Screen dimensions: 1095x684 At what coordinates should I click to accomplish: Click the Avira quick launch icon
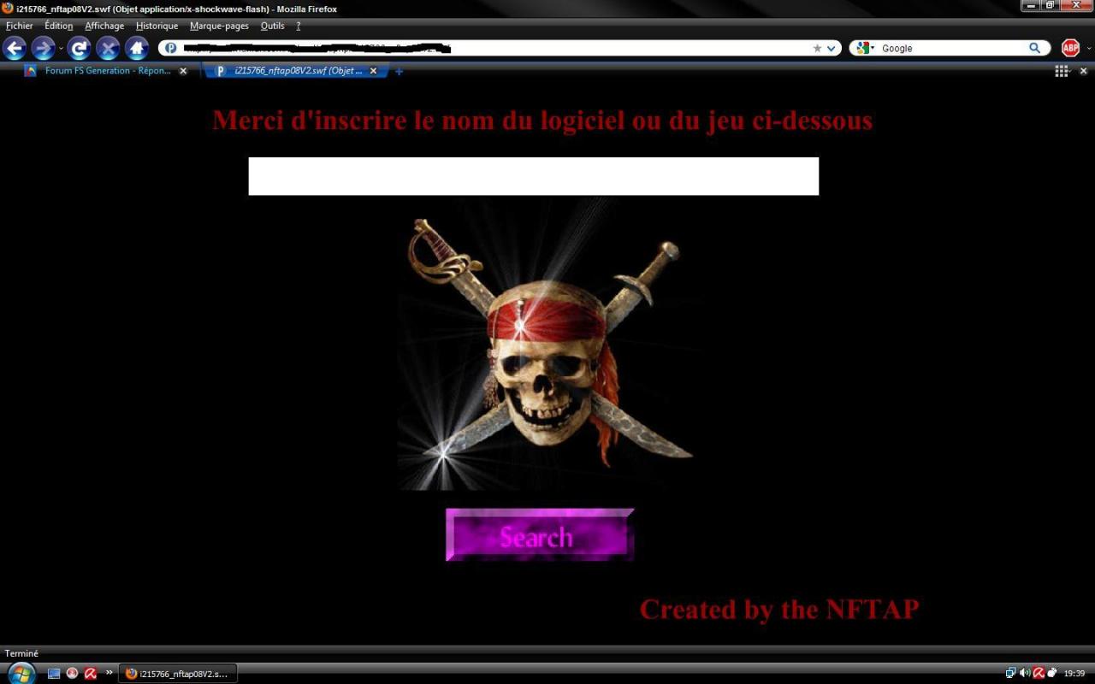coord(90,674)
